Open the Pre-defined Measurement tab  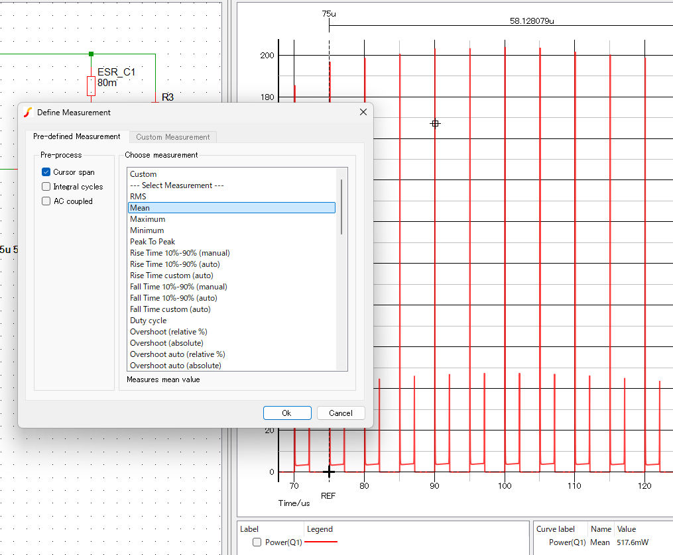[x=76, y=136]
